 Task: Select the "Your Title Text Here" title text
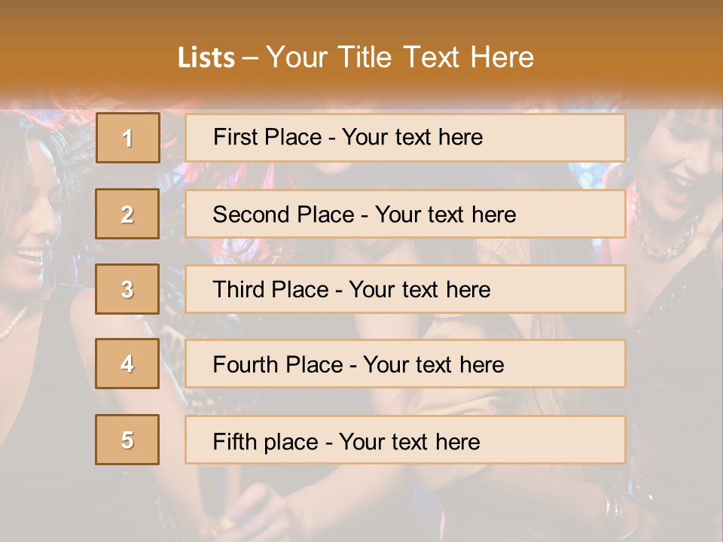click(400, 57)
